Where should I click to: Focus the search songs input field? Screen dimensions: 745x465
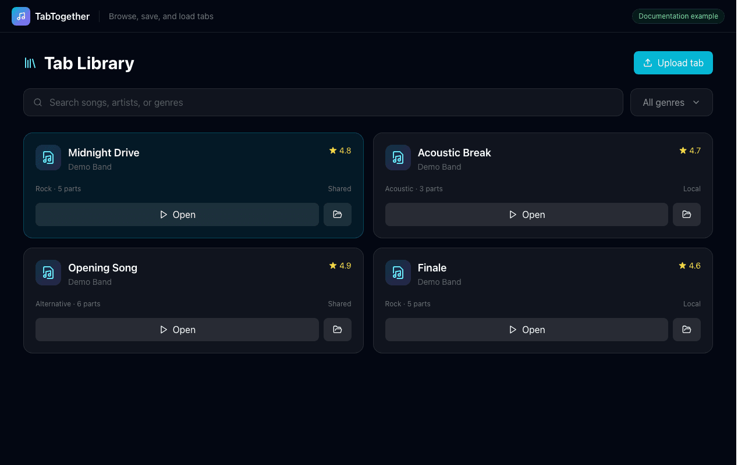323,102
